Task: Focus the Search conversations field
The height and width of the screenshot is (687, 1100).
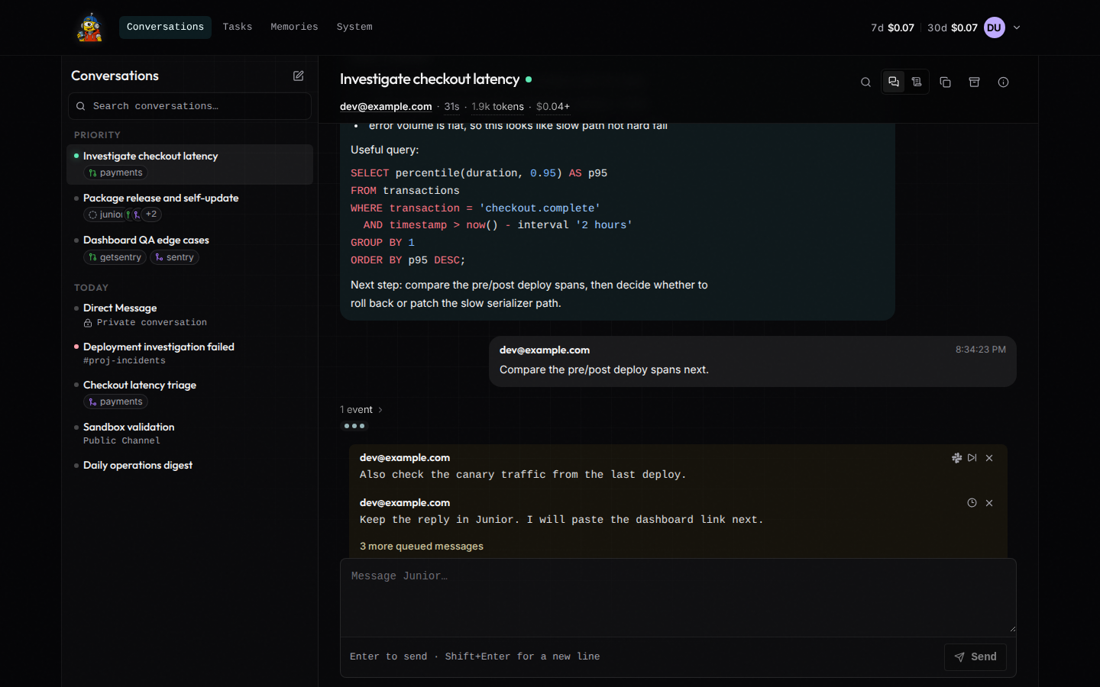Action: (x=189, y=106)
